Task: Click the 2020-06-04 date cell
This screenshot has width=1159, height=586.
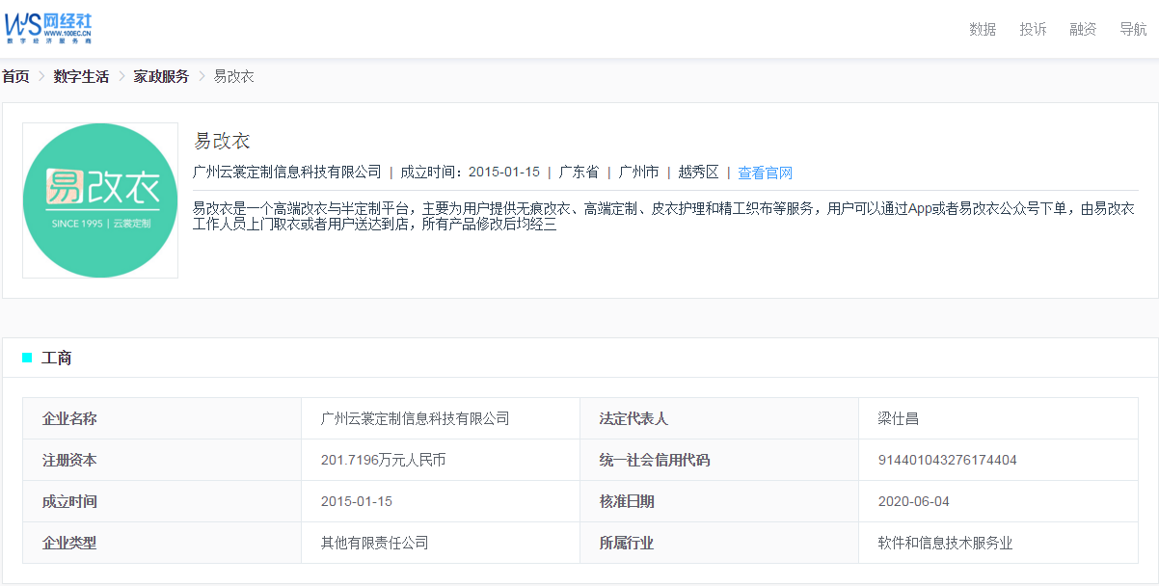Action: pos(998,501)
